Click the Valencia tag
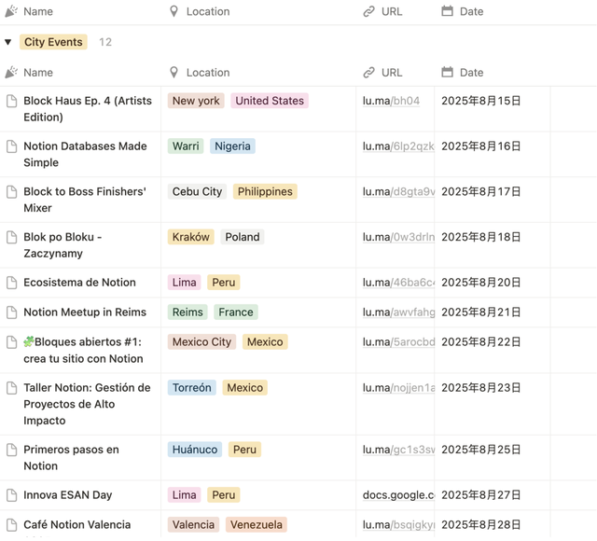 click(x=193, y=525)
